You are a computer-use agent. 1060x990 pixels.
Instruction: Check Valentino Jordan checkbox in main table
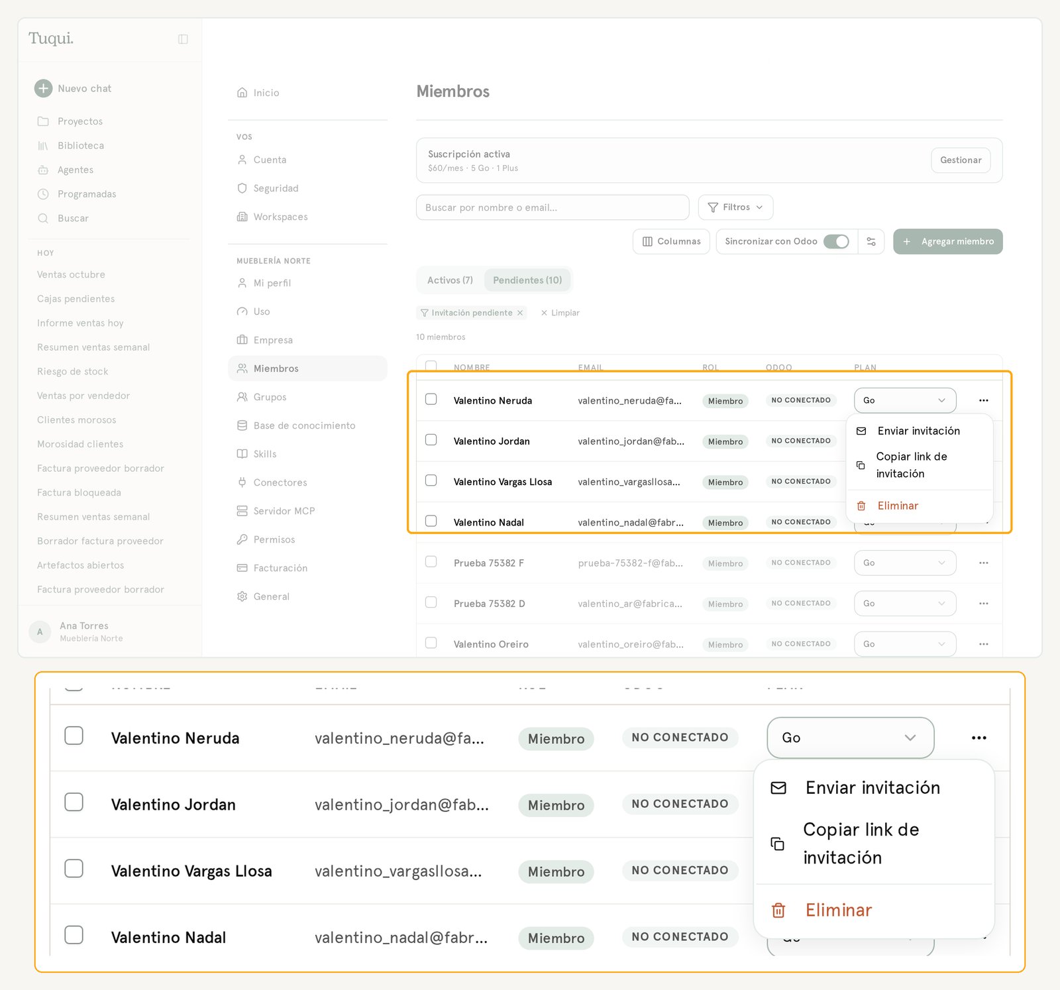[431, 440]
